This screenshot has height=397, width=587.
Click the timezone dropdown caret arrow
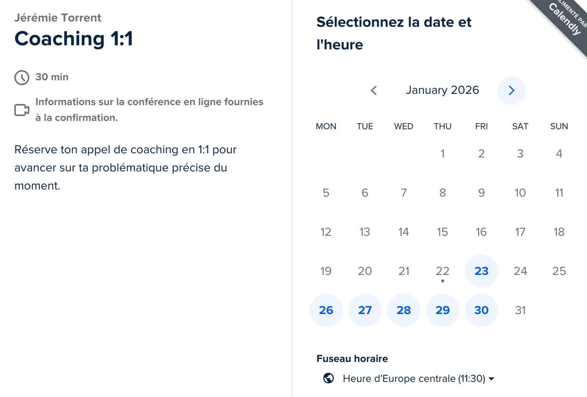coord(492,379)
